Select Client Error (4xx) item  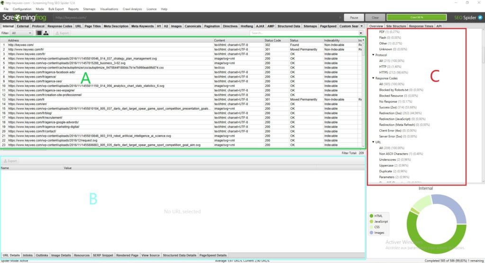click(x=398, y=131)
